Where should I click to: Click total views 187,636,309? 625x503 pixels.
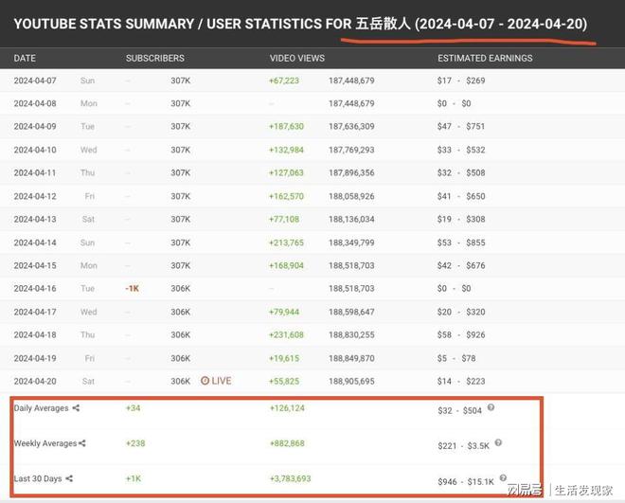351,126
